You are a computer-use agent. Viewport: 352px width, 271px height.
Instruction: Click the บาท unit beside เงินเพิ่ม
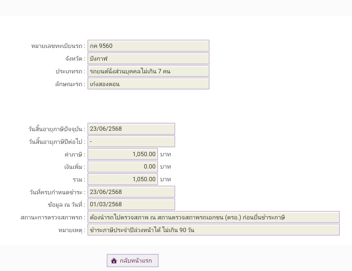tap(165, 167)
